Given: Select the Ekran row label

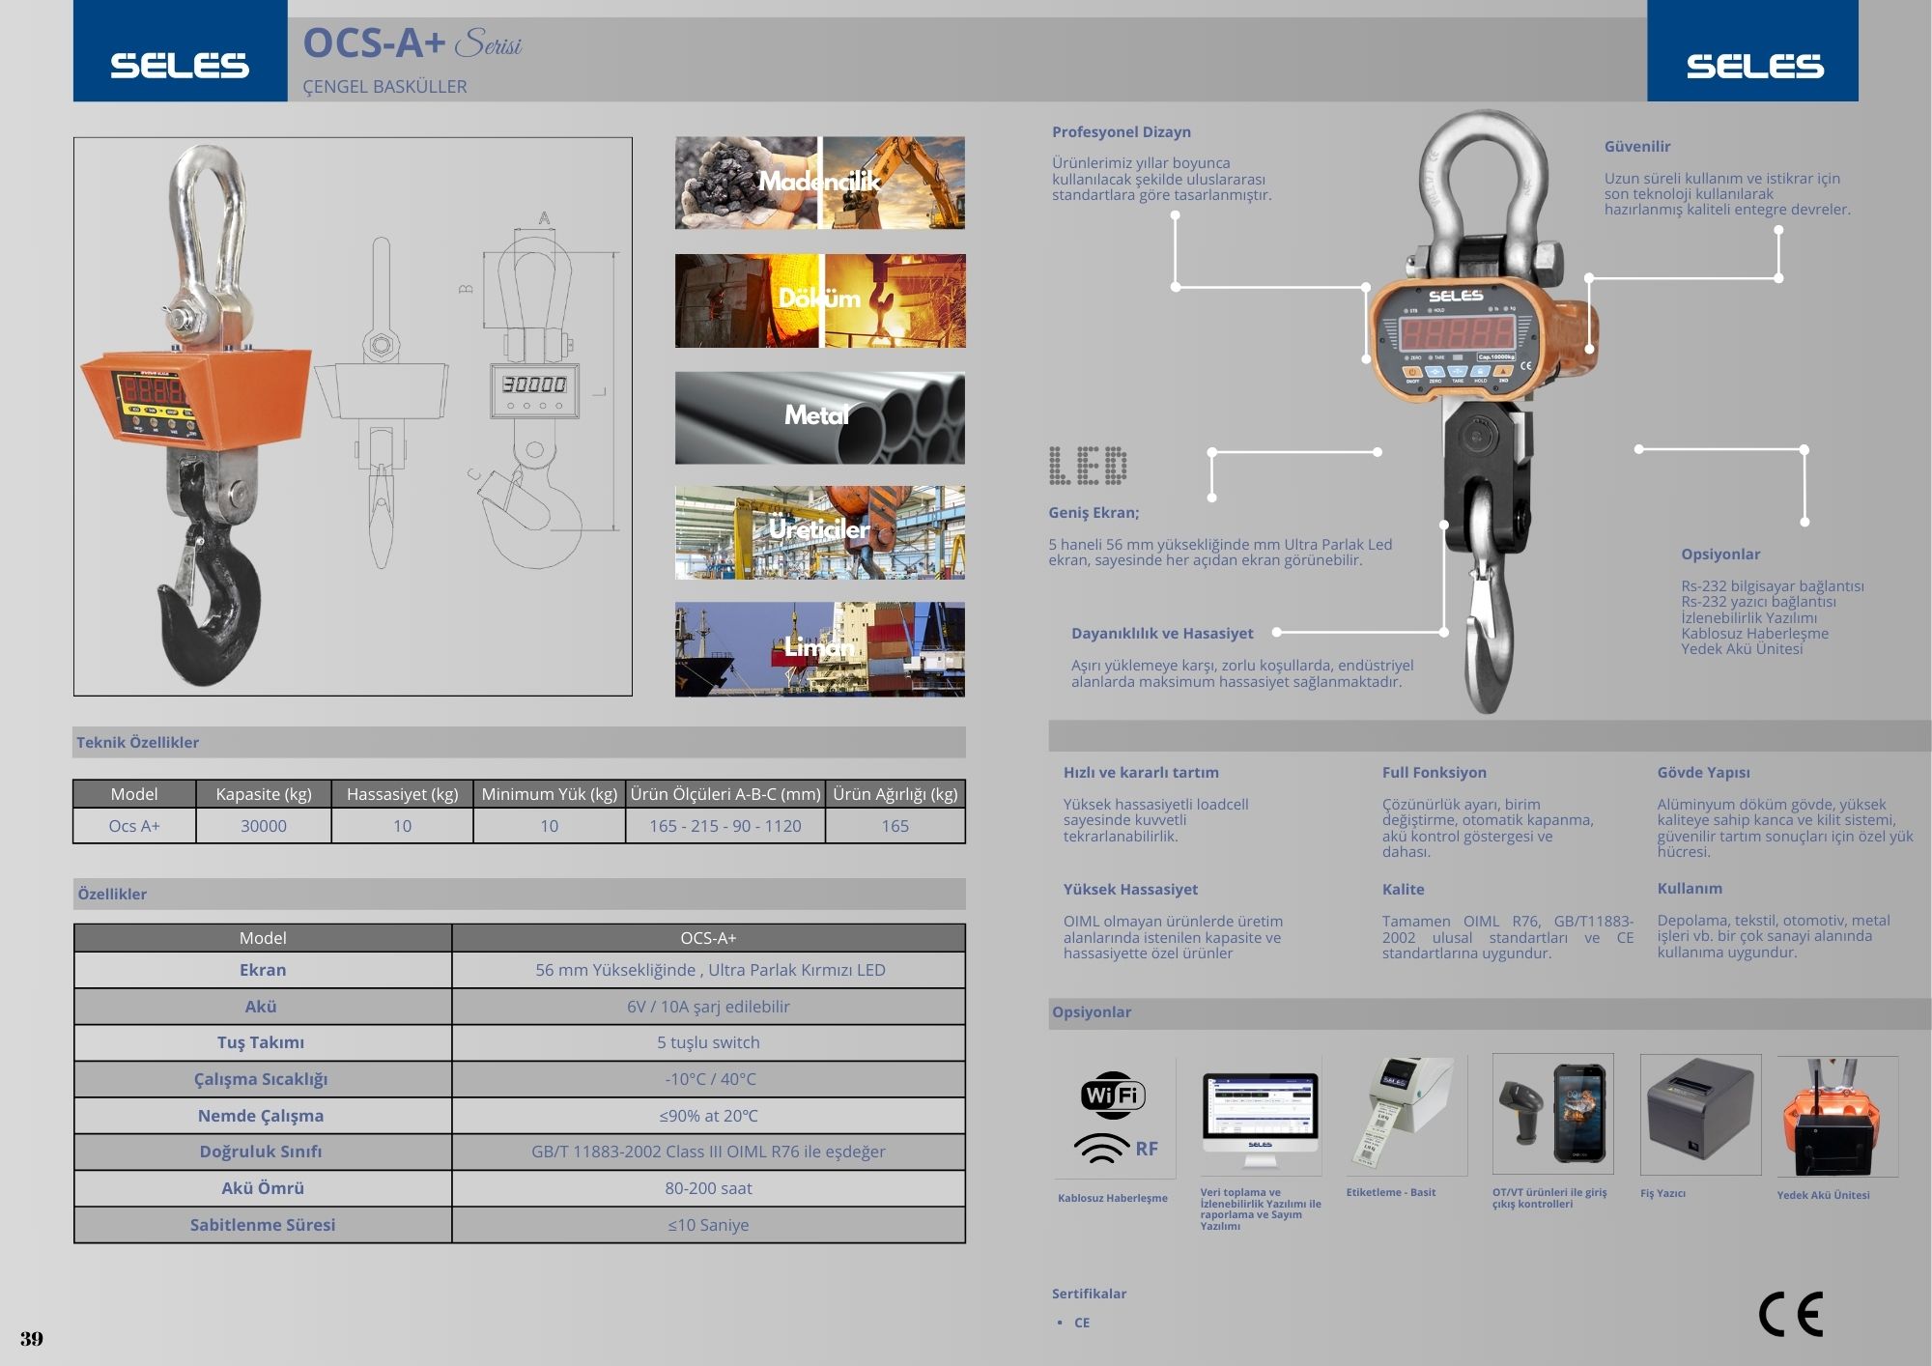Looking at the screenshot, I should (263, 970).
